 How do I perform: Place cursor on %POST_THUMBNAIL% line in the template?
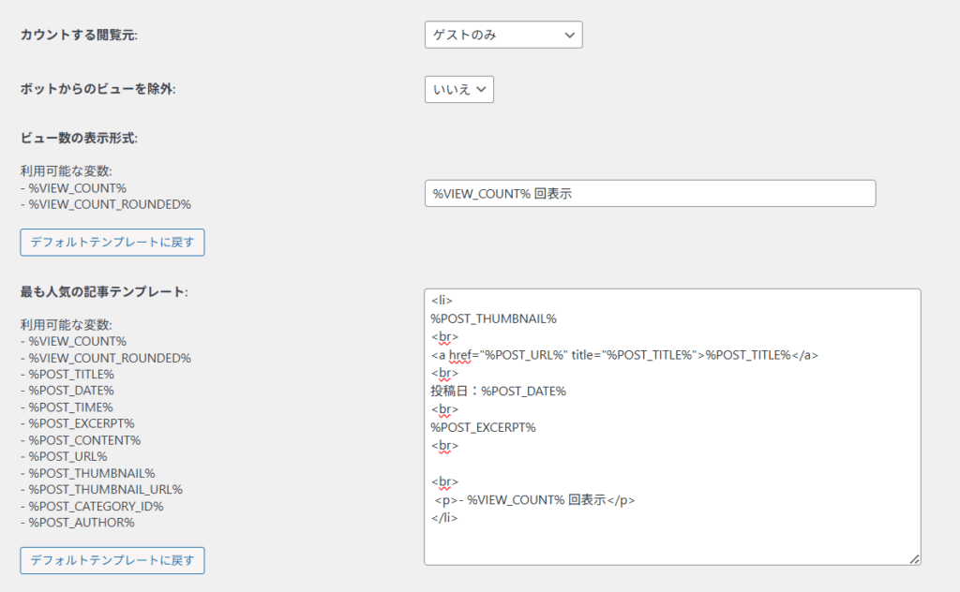[x=494, y=318]
